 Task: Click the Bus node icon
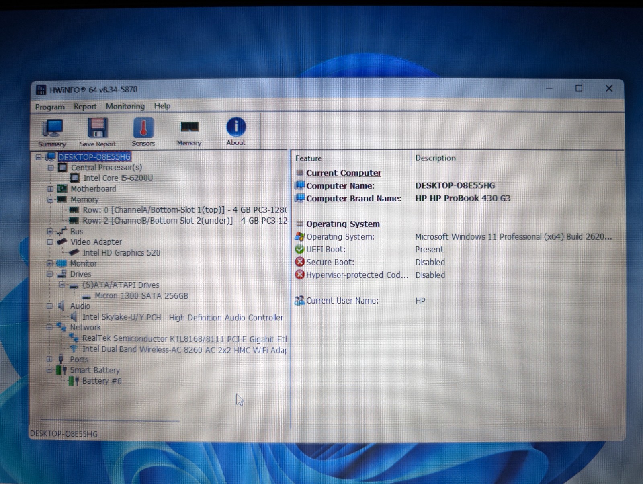pos(62,231)
